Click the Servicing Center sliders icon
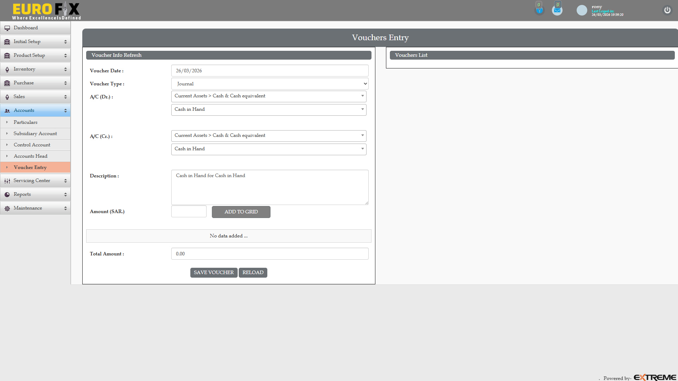Screen dimensions: 678x381 pyautogui.click(x=7, y=181)
